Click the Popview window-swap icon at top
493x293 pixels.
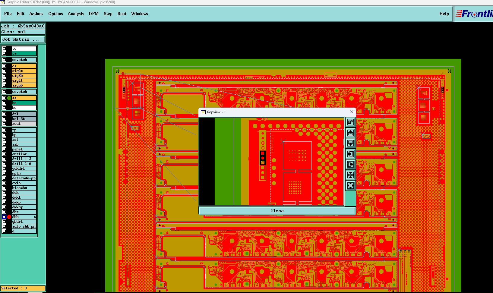pyautogui.click(x=350, y=122)
